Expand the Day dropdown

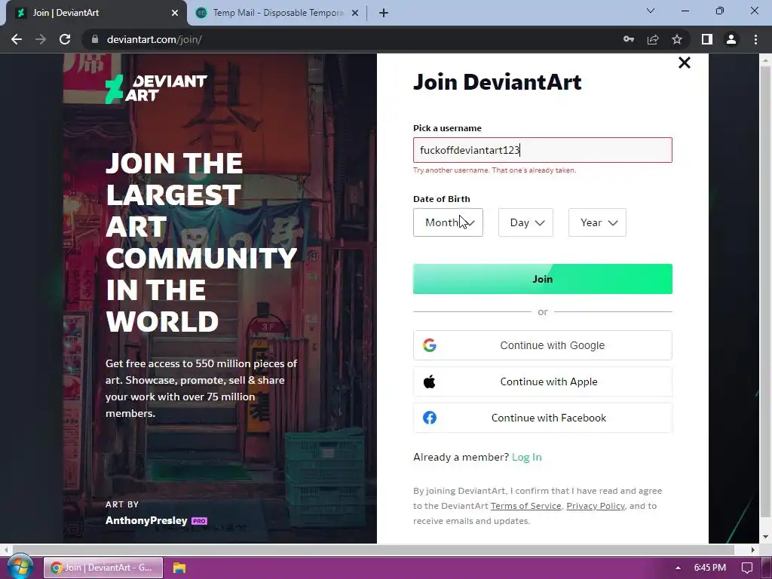coord(525,222)
